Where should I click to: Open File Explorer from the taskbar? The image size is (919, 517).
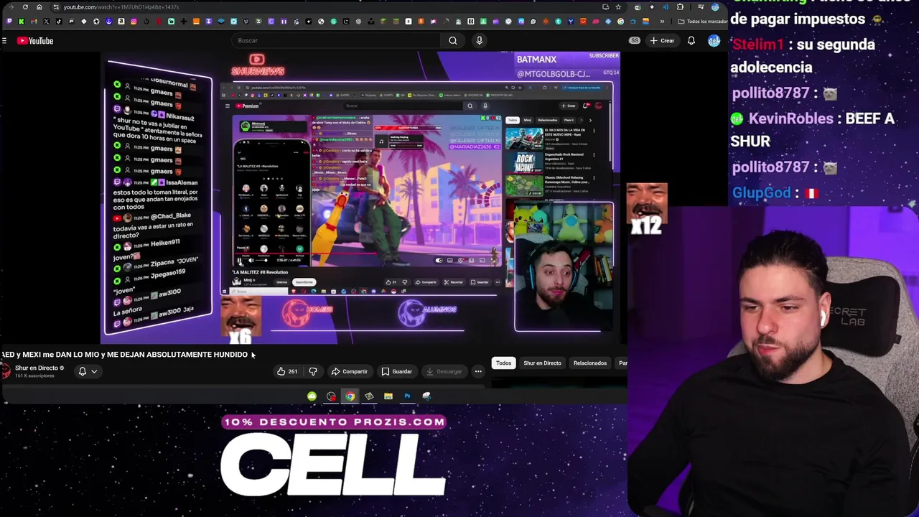tap(388, 396)
